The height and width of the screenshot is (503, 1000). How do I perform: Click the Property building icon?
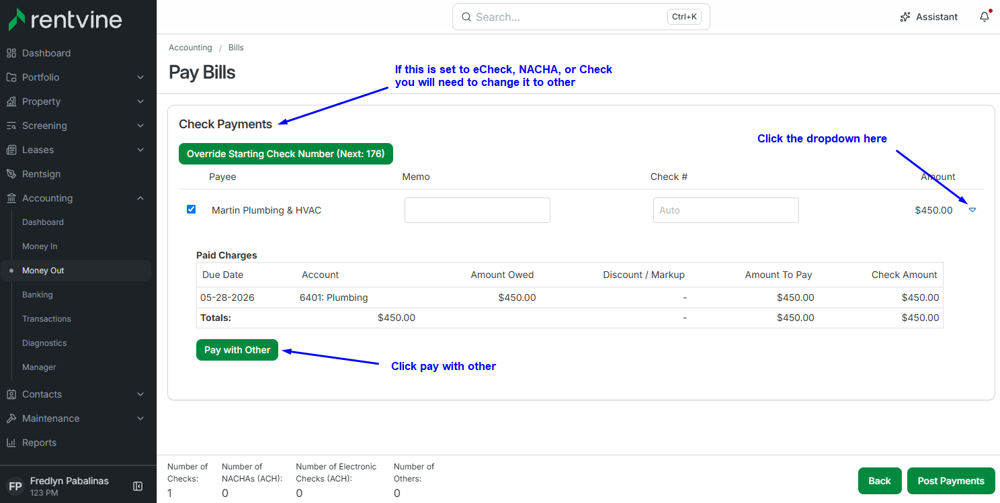pos(11,101)
